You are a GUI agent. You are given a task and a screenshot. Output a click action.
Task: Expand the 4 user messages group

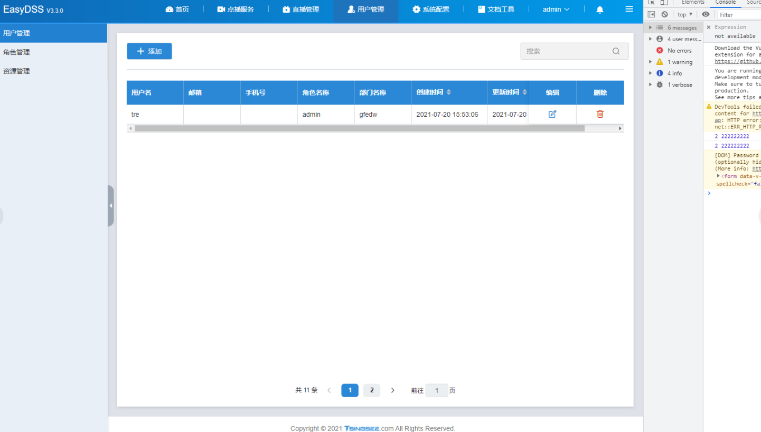pyautogui.click(x=651, y=39)
